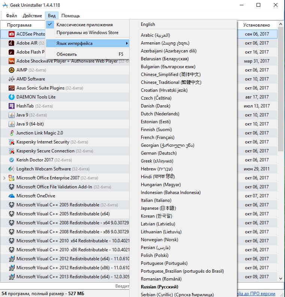Click the Visual C++ 2012 (x64) icon
Screen dimensions: 285x297
click(x=12, y=259)
